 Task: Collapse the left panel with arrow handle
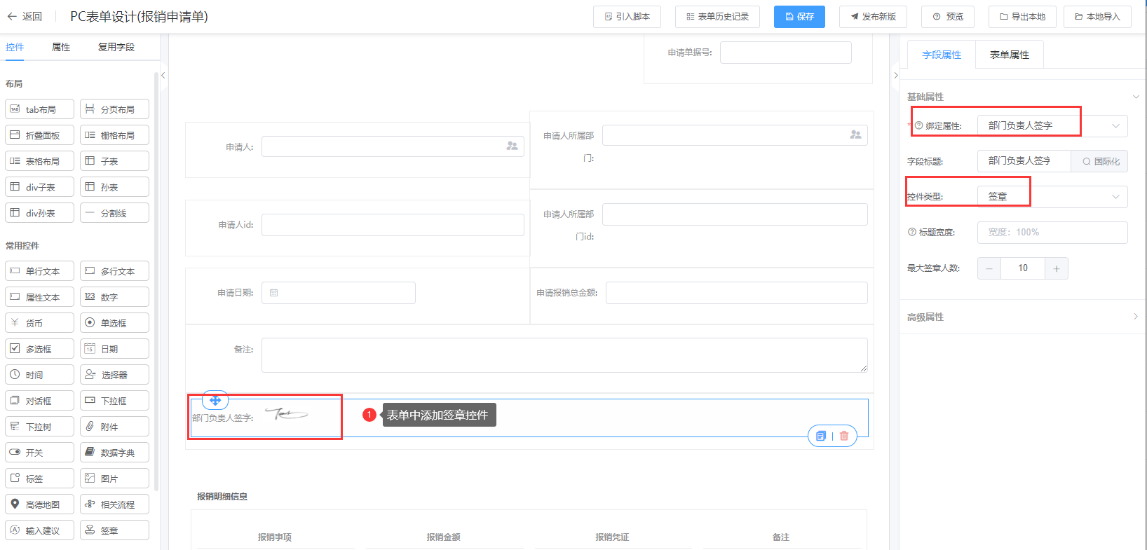pyautogui.click(x=163, y=76)
